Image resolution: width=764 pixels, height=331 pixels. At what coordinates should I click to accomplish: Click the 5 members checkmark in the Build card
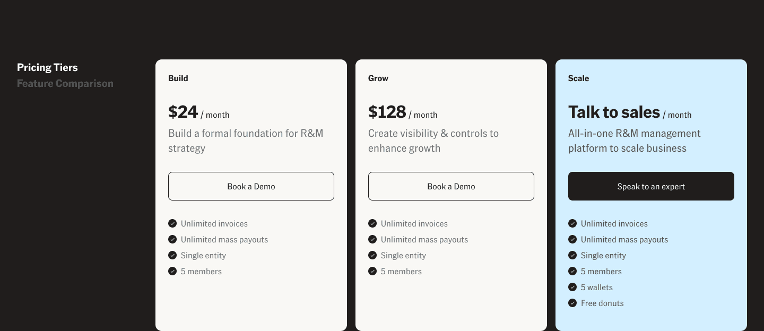point(172,271)
